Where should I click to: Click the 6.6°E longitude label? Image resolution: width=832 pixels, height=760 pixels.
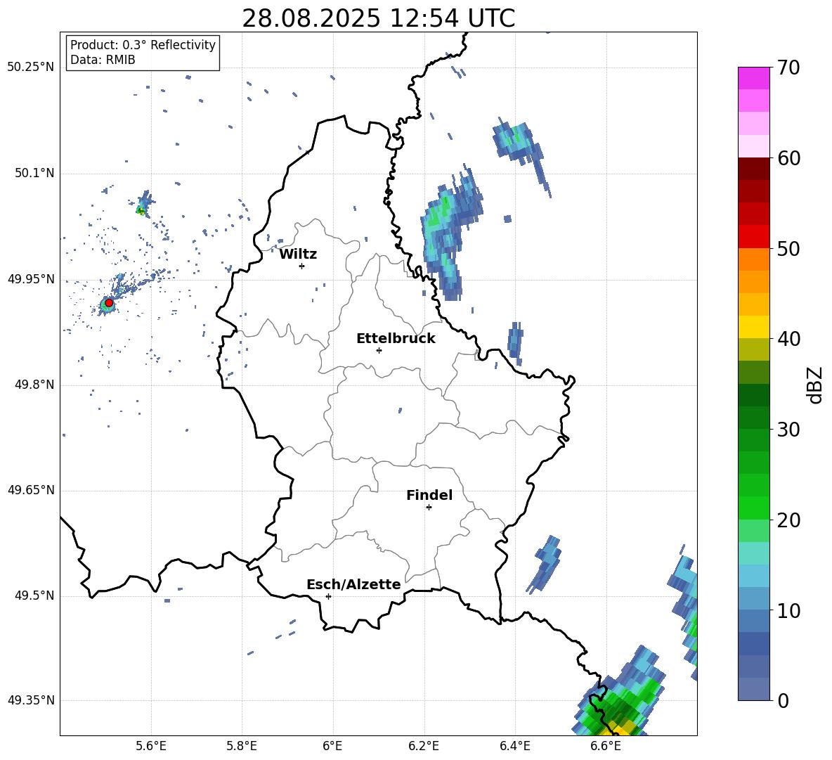pos(606,746)
